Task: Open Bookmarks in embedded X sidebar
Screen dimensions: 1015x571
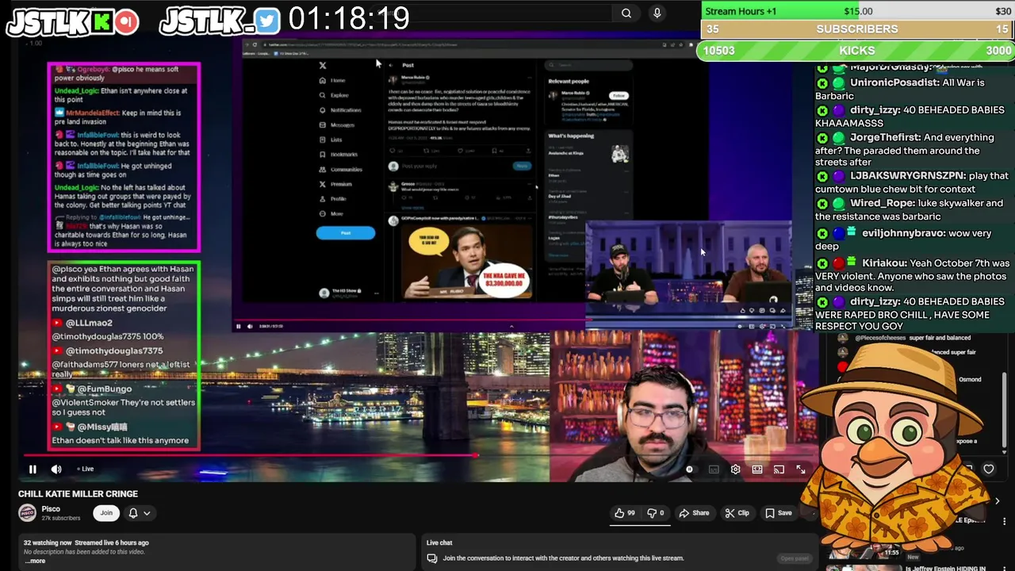Action: (339, 154)
